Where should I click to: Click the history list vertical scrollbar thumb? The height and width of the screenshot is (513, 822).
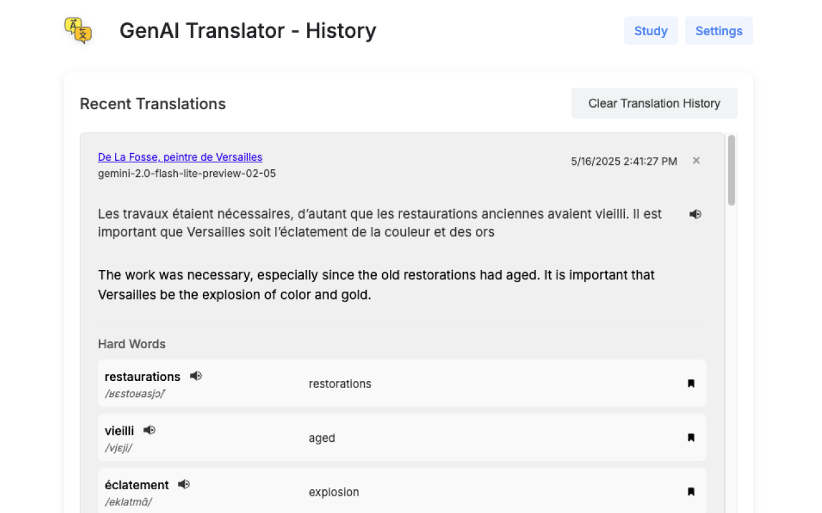click(x=731, y=170)
